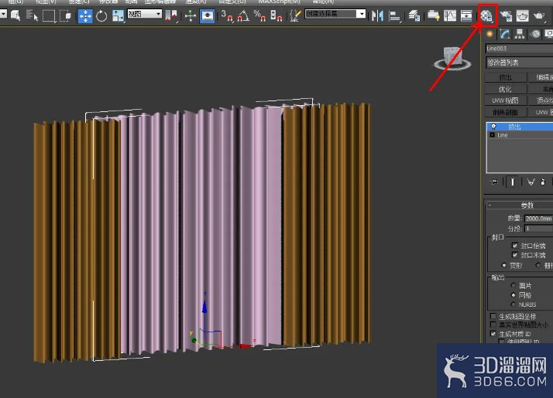Select the 面片 output radio button
The width and height of the screenshot is (553, 398).
pos(513,285)
